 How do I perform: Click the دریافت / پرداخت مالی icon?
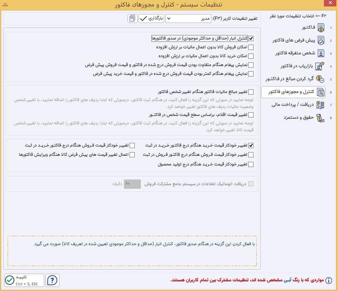320,105
